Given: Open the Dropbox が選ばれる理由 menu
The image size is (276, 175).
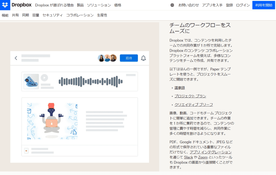Looking at the screenshot, I should click(54, 5).
